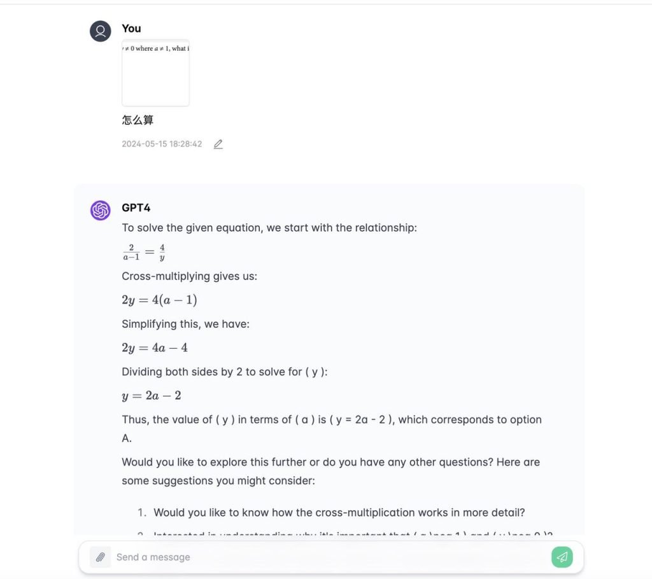
Task: Click the 'Would you like to explore' paragraph
Action: point(330,471)
